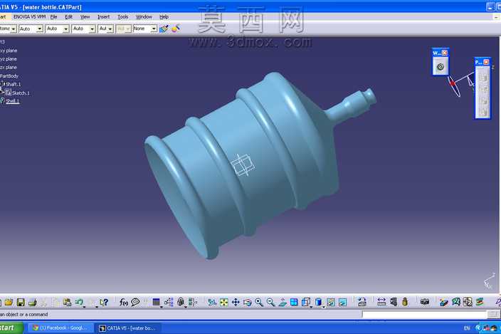Click the Knowledge lock icon

click(x=181, y=302)
